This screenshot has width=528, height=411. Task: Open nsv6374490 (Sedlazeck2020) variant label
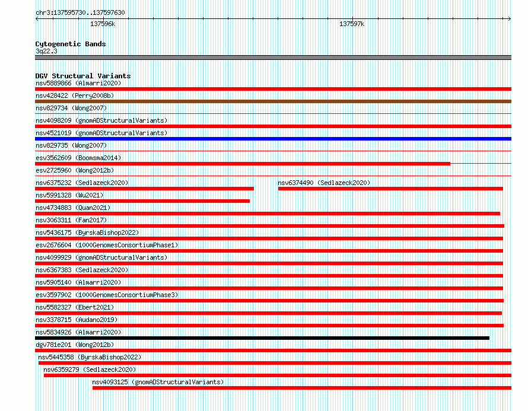click(x=324, y=183)
